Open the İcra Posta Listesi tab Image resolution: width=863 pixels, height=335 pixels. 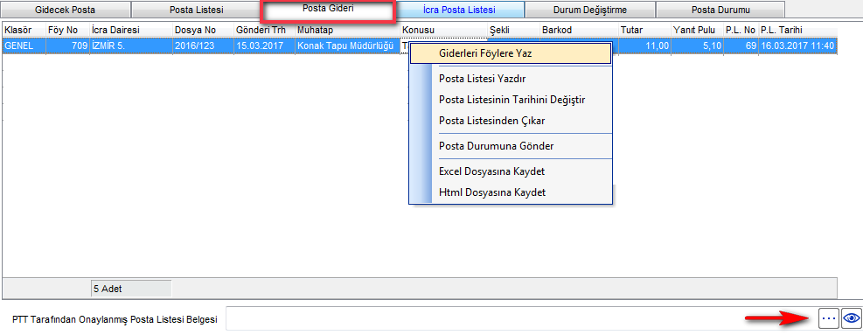[x=459, y=10]
